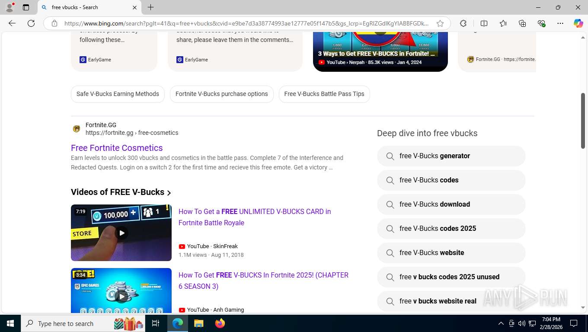Image resolution: width=588 pixels, height=332 pixels.
Task: Select Free V-Bucks Battle Pass Tips chip
Action: 324,94
